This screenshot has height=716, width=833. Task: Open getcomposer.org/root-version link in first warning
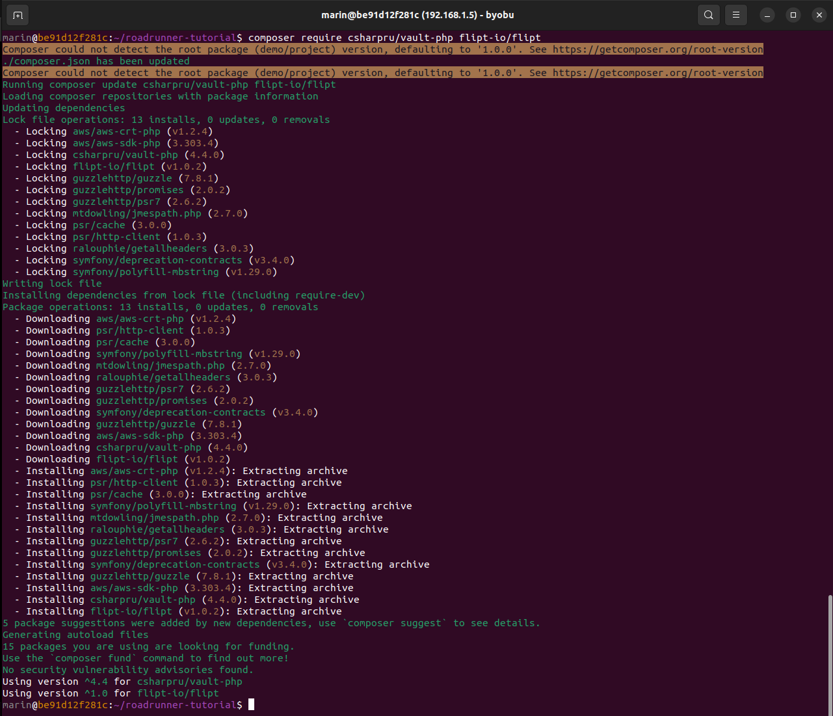(x=658, y=49)
